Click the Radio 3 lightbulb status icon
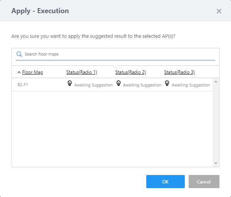Screen dimensions: 231x197 tap(167, 83)
